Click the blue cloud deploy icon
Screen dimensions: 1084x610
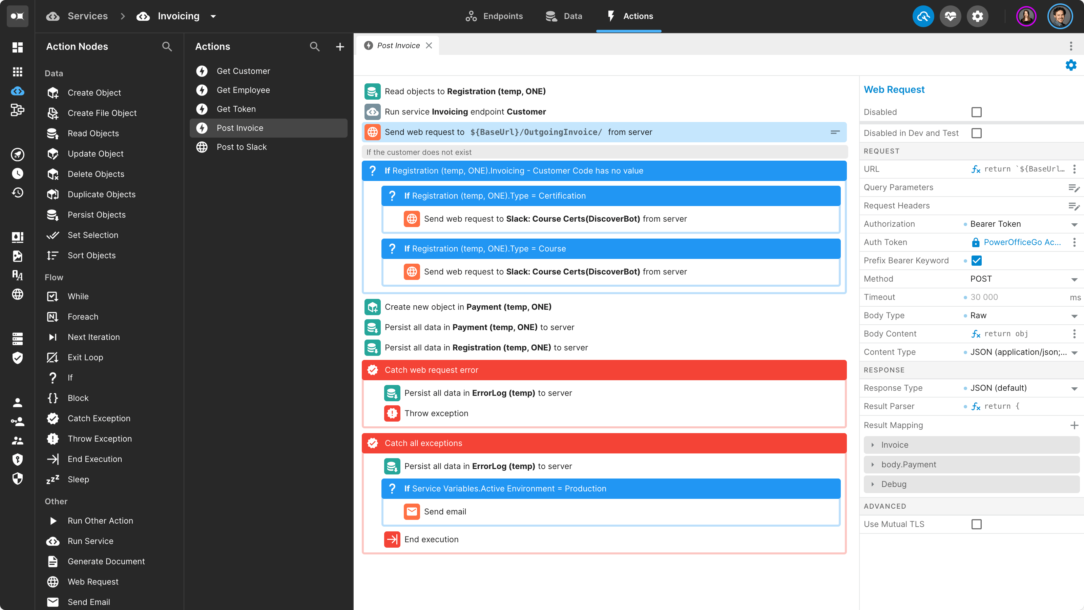[923, 16]
